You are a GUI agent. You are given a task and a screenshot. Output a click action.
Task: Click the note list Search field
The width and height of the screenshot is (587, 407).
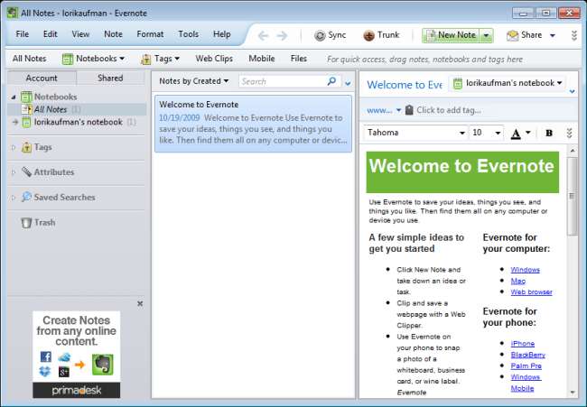284,81
